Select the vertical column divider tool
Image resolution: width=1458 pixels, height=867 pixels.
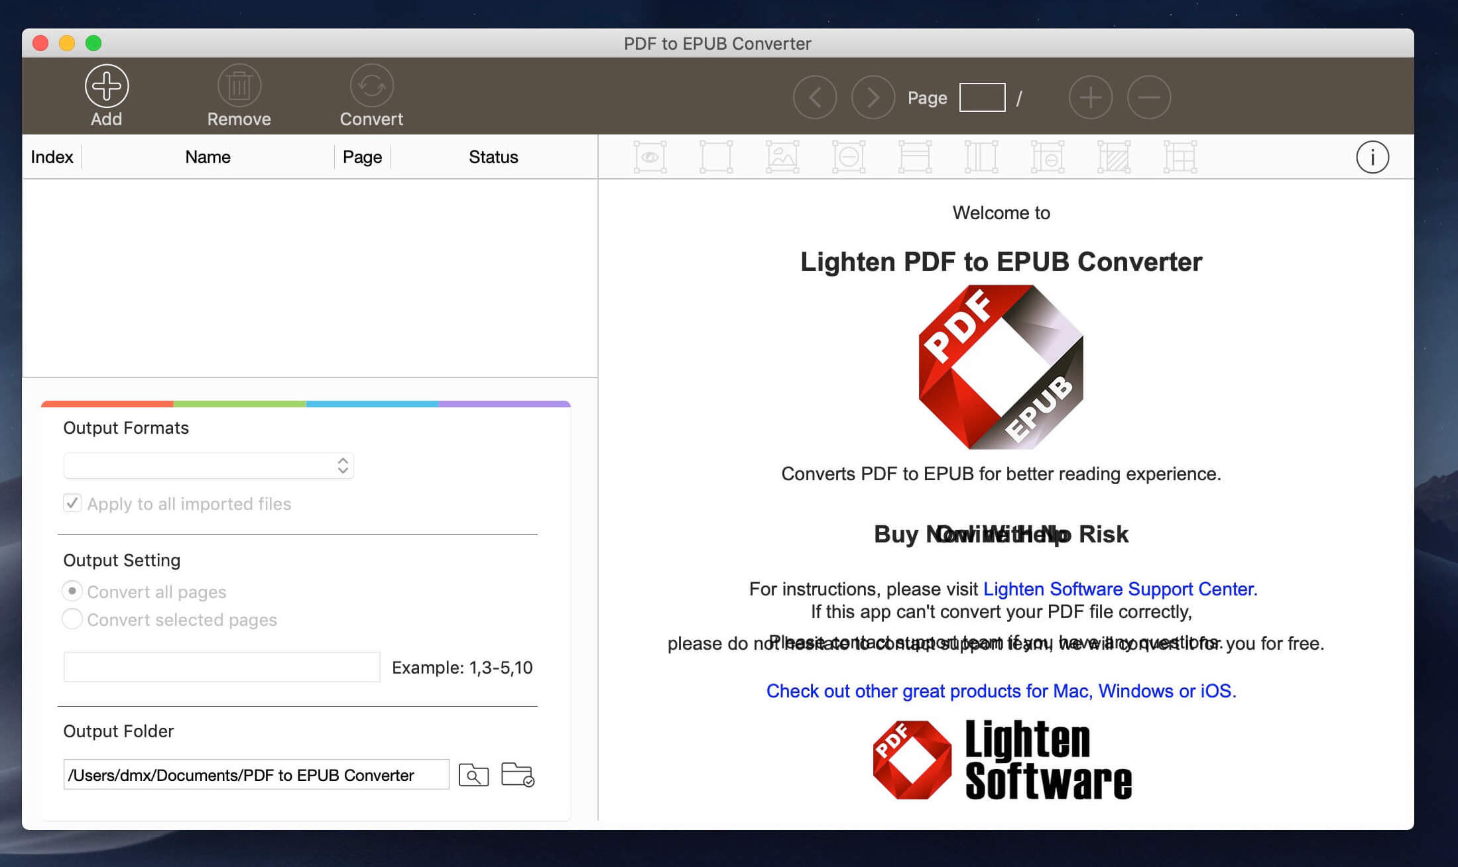click(981, 157)
